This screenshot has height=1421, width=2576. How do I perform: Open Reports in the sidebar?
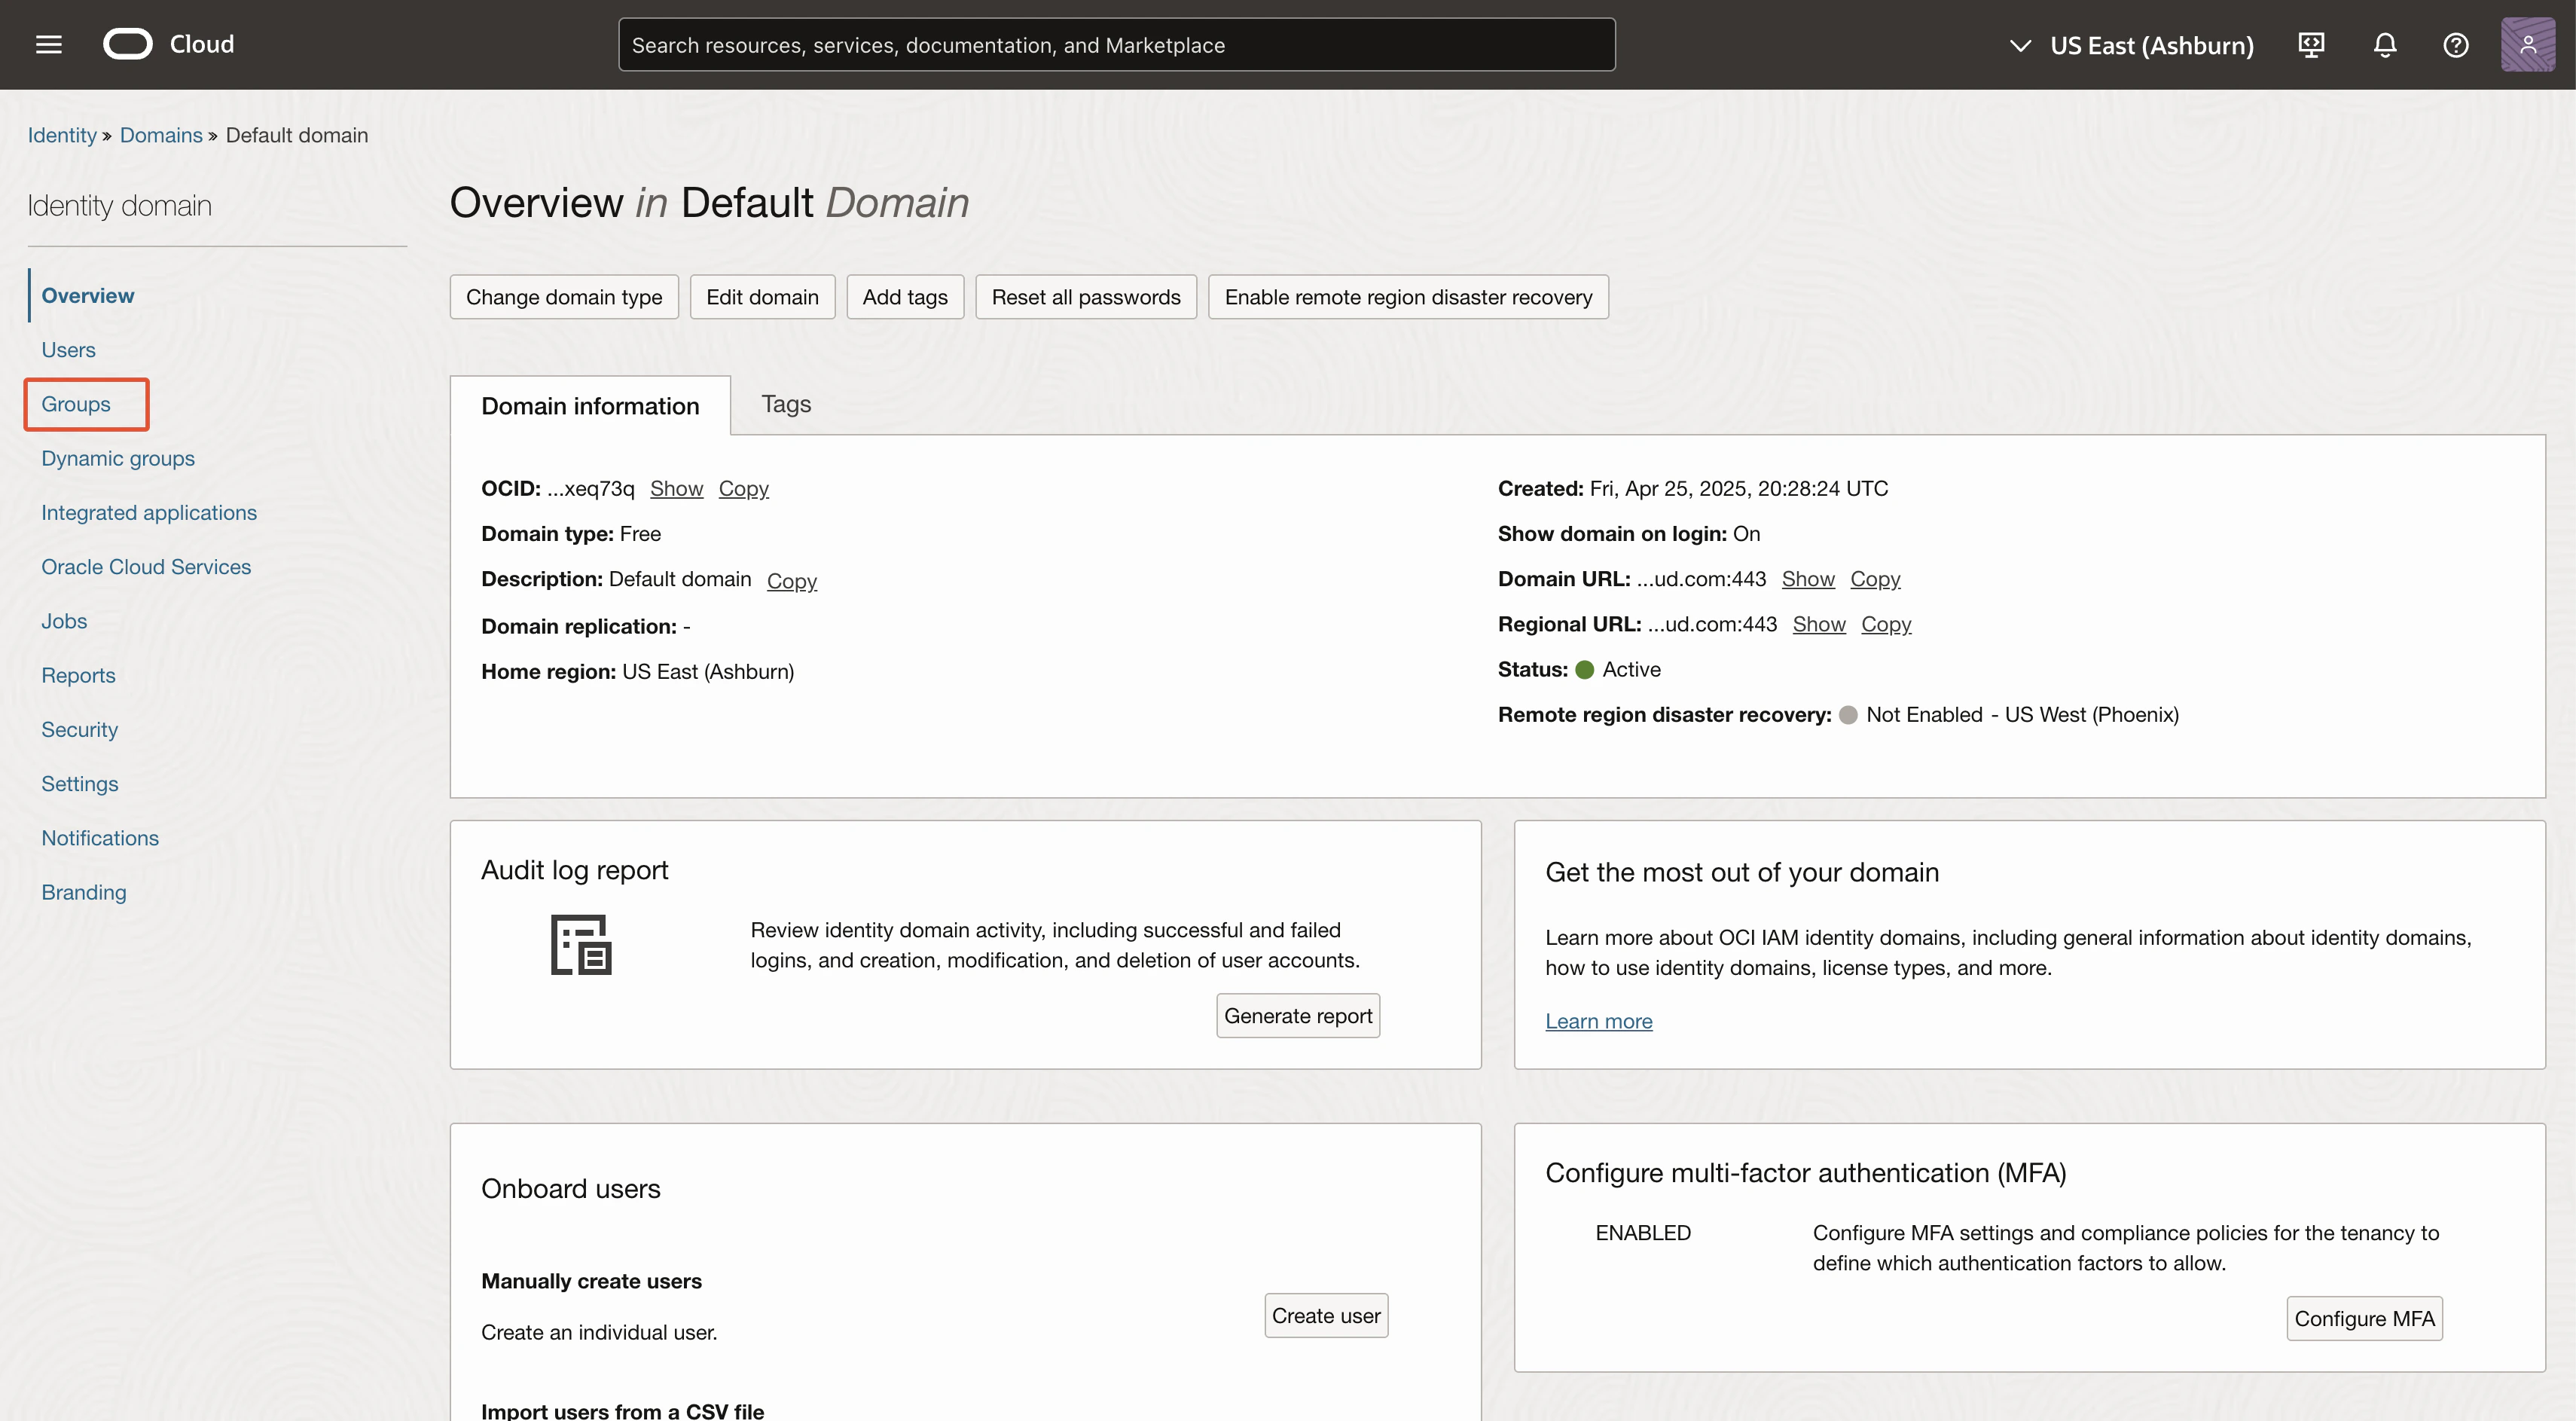pos(78,676)
